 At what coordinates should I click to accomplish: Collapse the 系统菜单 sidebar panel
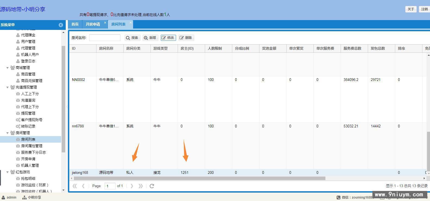61,25
